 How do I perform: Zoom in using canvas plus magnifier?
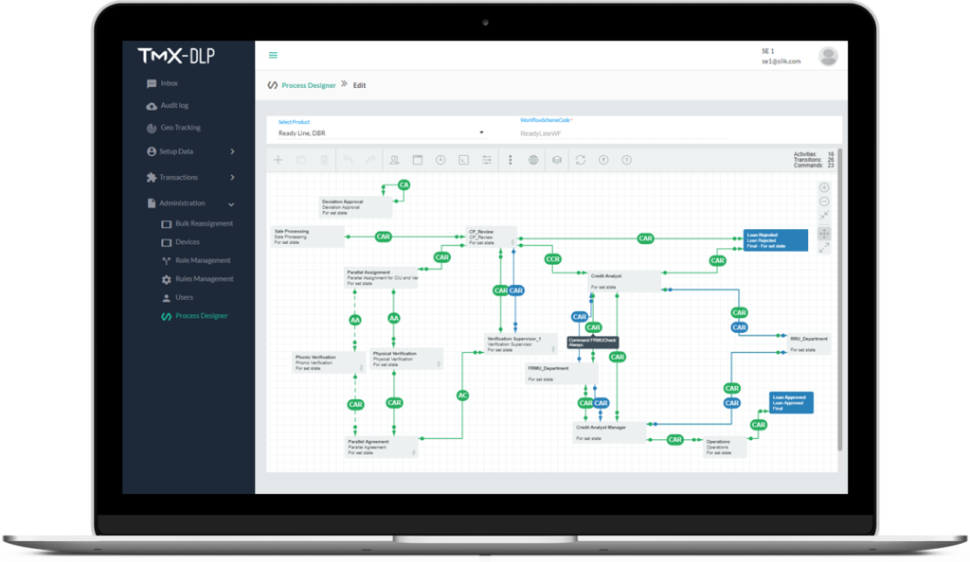pos(823,187)
